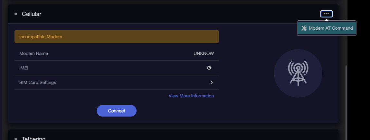Screen dimensions: 370x140
Task: Click the IMEI label text
Action: (24, 68)
